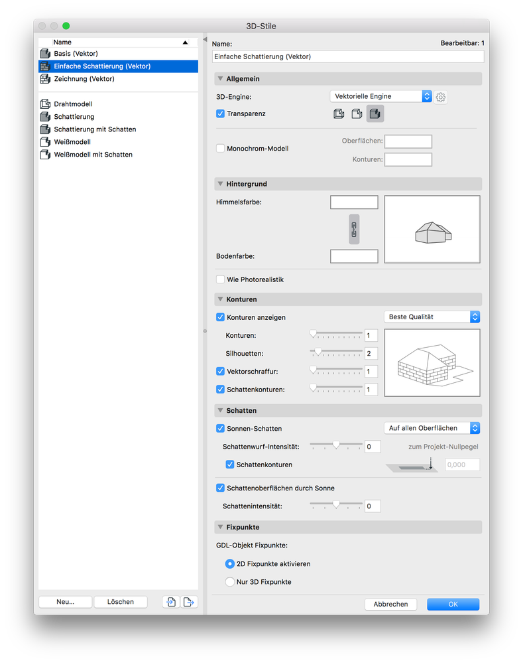523x663 pixels.
Task: Select Weißmodell style
Action: point(118,142)
